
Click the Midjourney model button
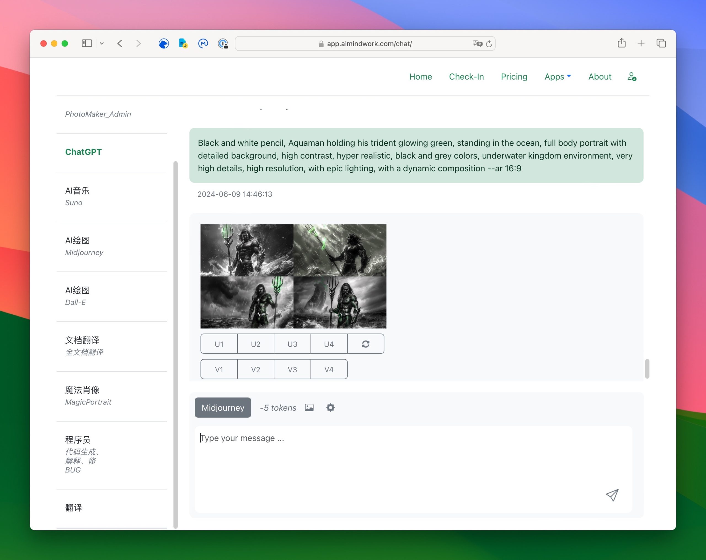click(223, 408)
